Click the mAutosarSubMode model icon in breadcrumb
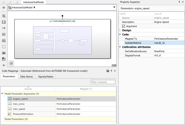 tap(10, 7)
